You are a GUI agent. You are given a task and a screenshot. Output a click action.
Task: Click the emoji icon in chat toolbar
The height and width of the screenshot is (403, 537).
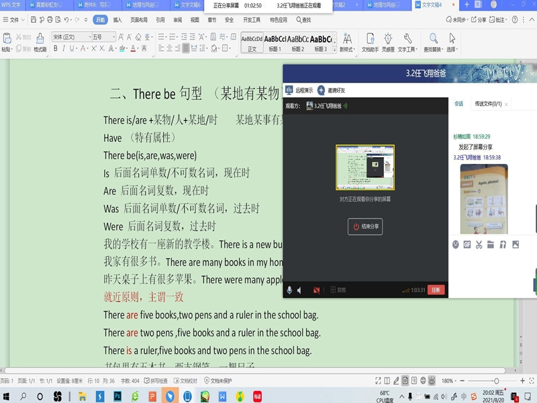(456, 244)
